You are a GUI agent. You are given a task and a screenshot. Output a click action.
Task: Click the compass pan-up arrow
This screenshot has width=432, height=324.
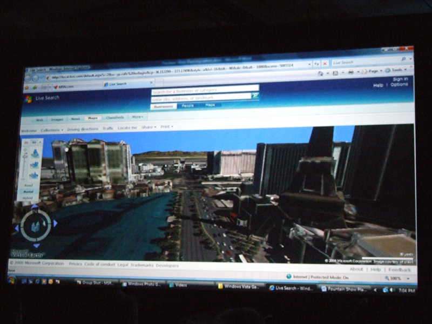coord(35,206)
